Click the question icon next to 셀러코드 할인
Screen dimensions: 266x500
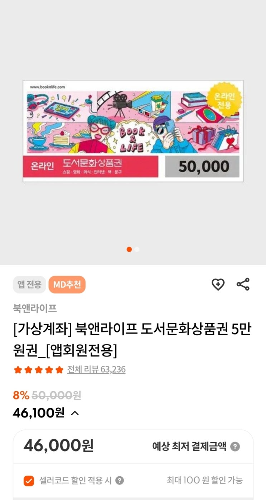(x=120, y=481)
